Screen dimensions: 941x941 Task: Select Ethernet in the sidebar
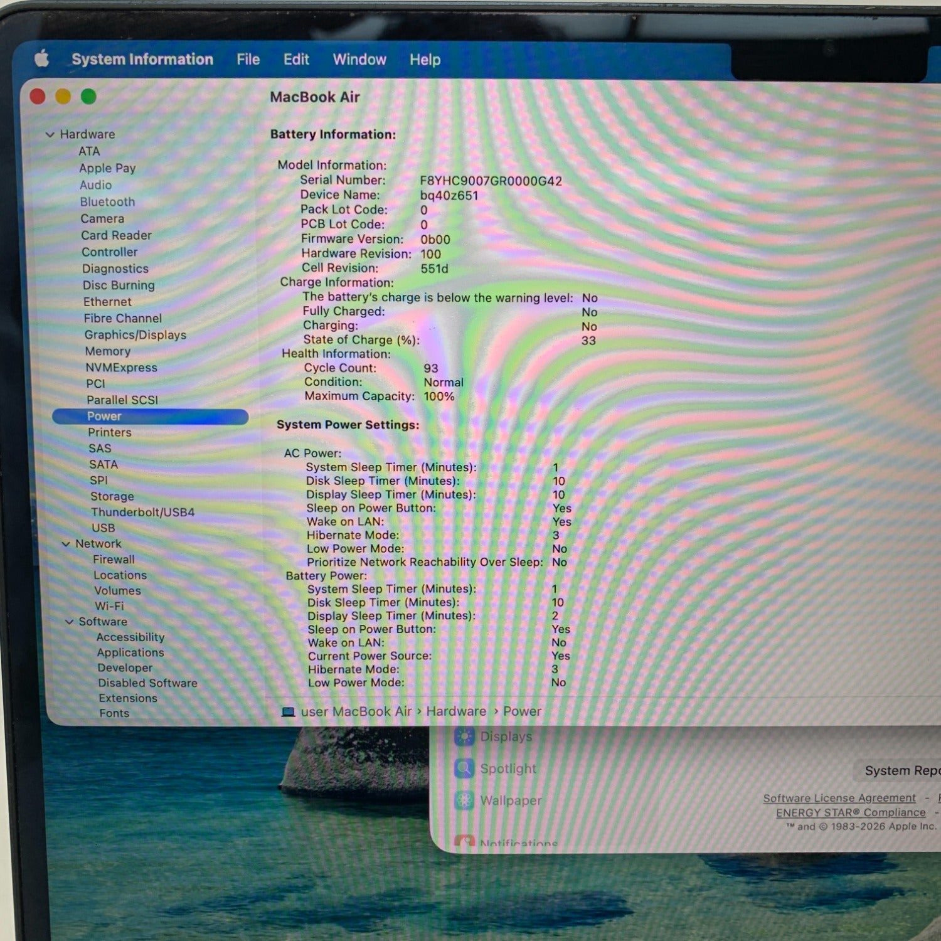tap(107, 302)
